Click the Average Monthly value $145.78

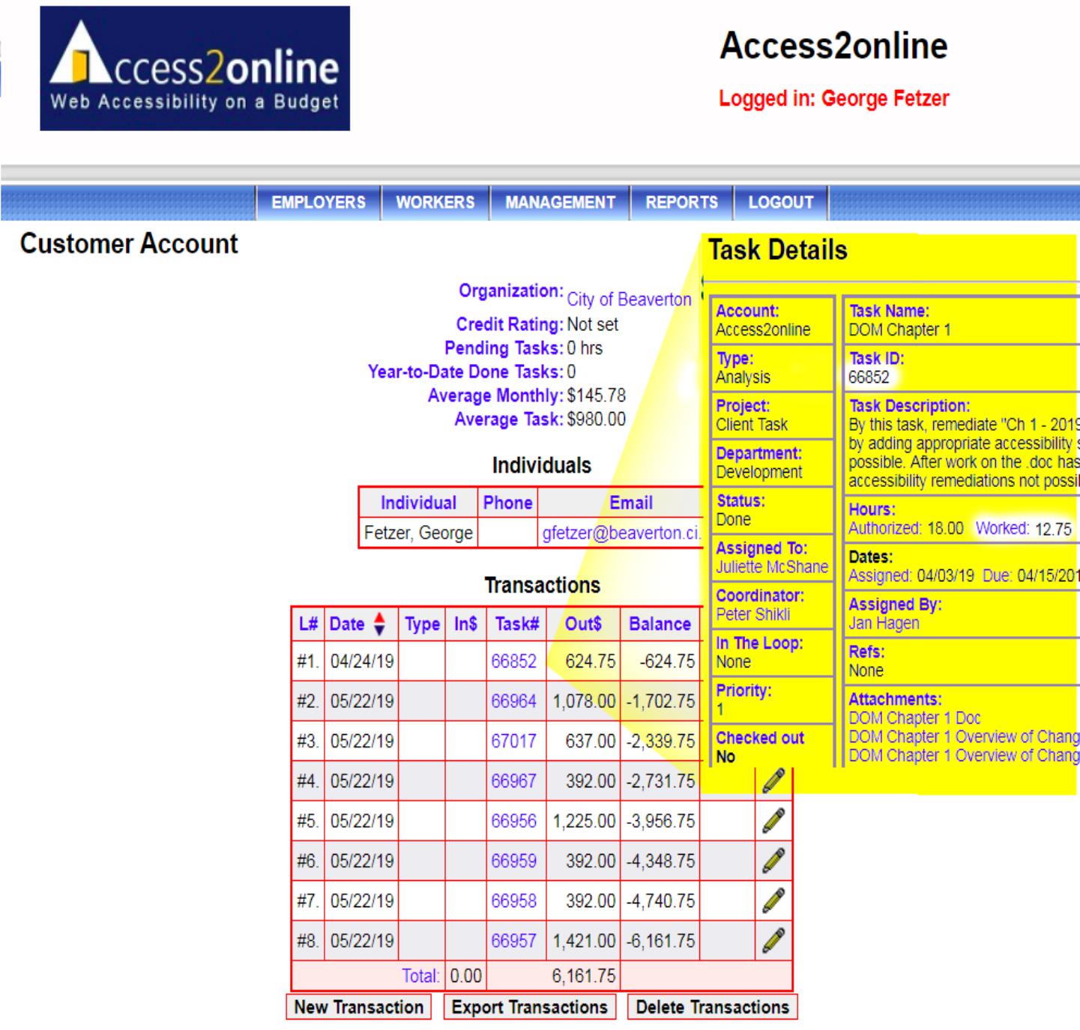(x=596, y=396)
